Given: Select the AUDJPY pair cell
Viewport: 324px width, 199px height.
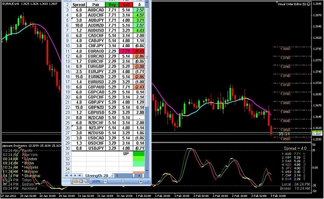Looking at the screenshot, I should 96,20.
